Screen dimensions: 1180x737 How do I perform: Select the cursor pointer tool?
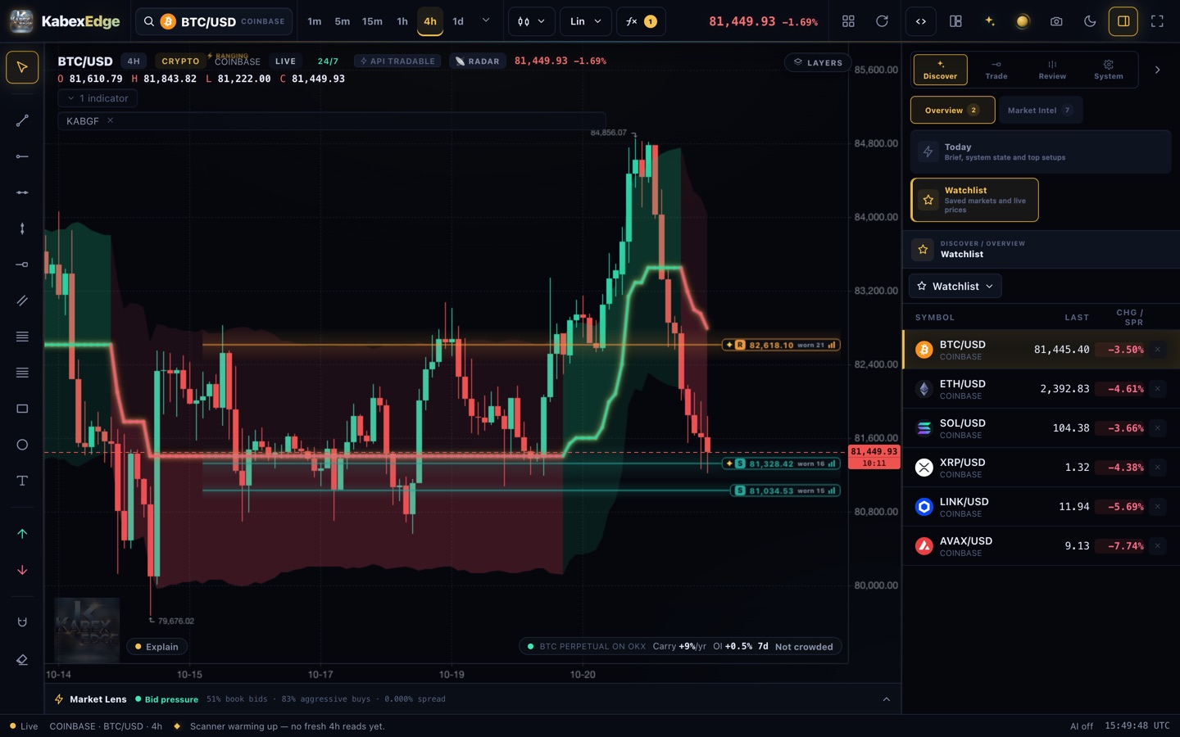coord(22,67)
